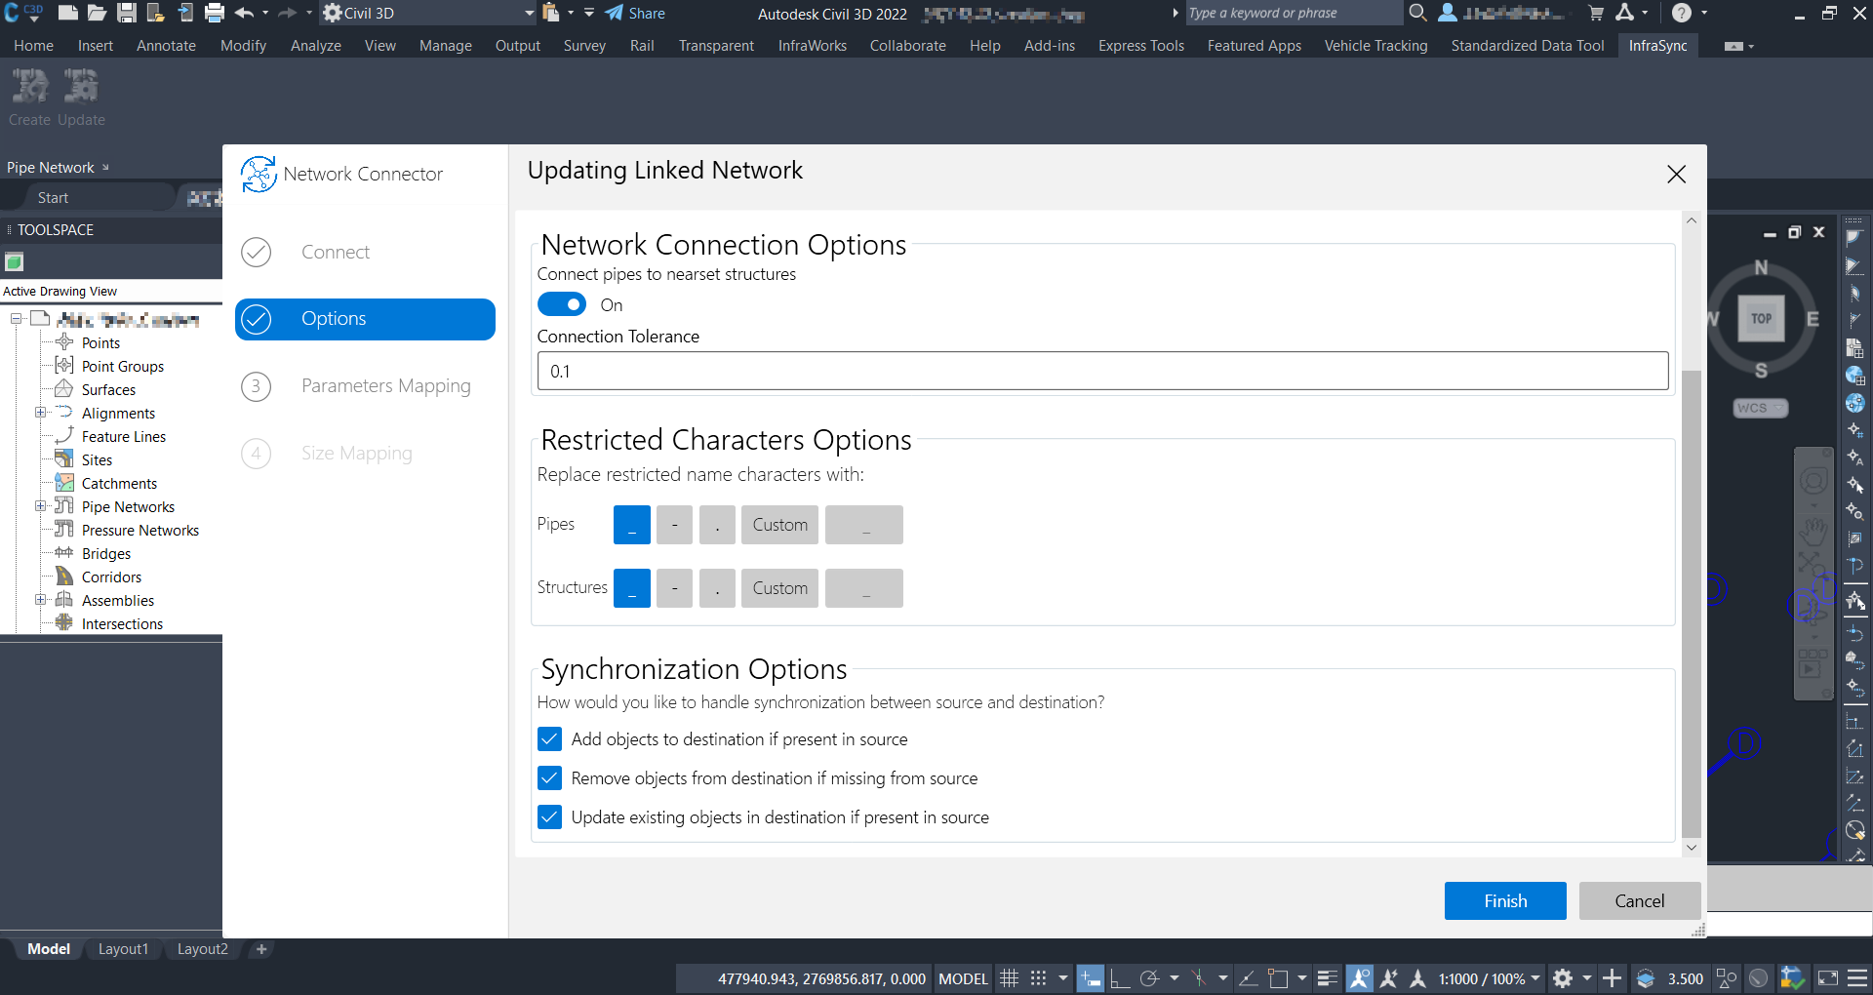Click the Undo arrow icon

coord(244,13)
